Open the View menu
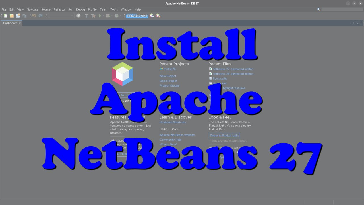The height and width of the screenshot is (205, 364). (x=20, y=9)
